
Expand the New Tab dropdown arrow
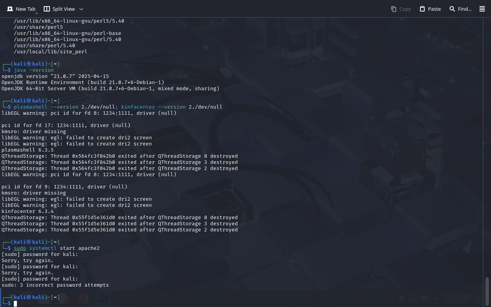pyautogui.click(x=37, y=13)
